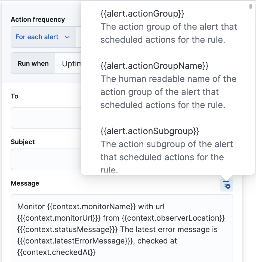Click the "Run when" label button
The image size is (256, 262).
[x=33, y=63]
